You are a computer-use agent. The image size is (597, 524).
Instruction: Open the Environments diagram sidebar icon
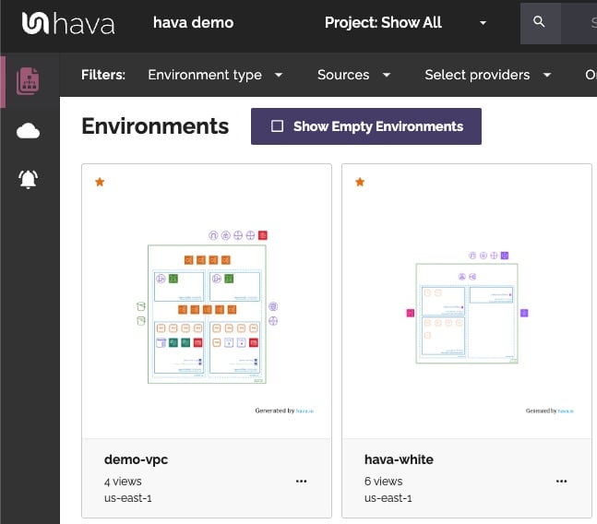point(29,81)
